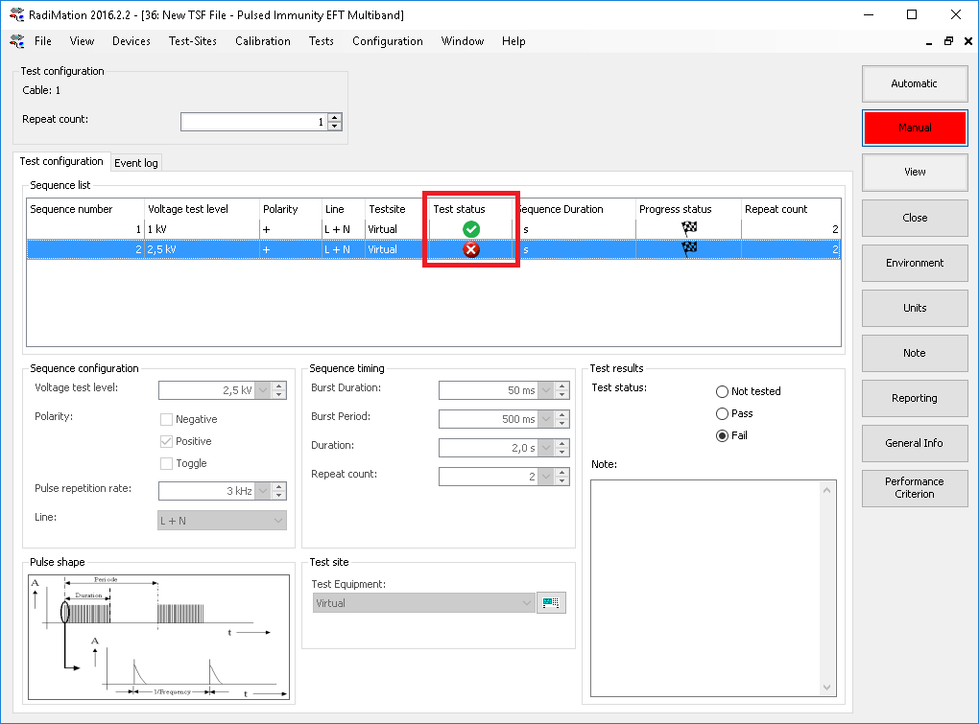Restore the inner document window

(948, 41)
